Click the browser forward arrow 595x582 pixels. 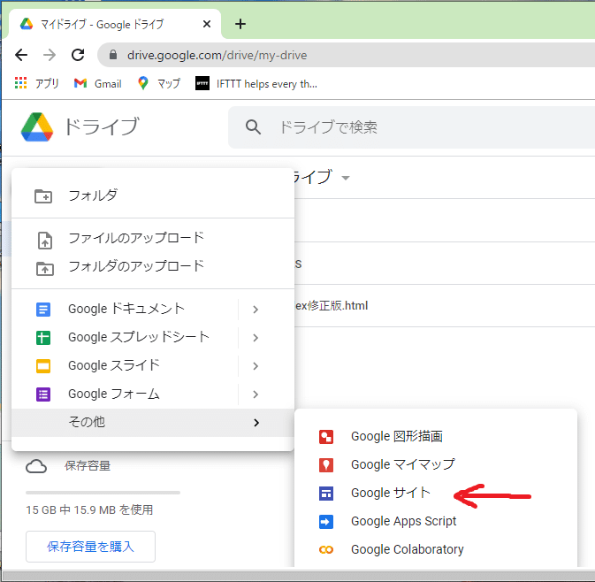[50, 55]
